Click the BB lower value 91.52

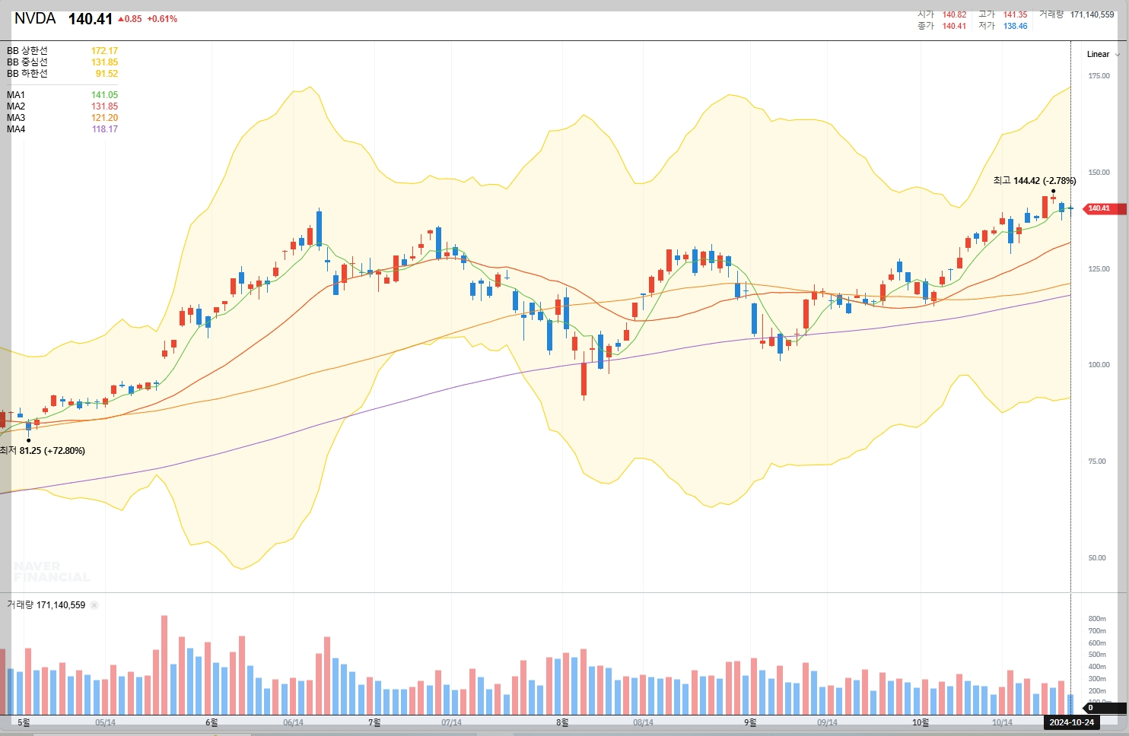click(107, 74)
